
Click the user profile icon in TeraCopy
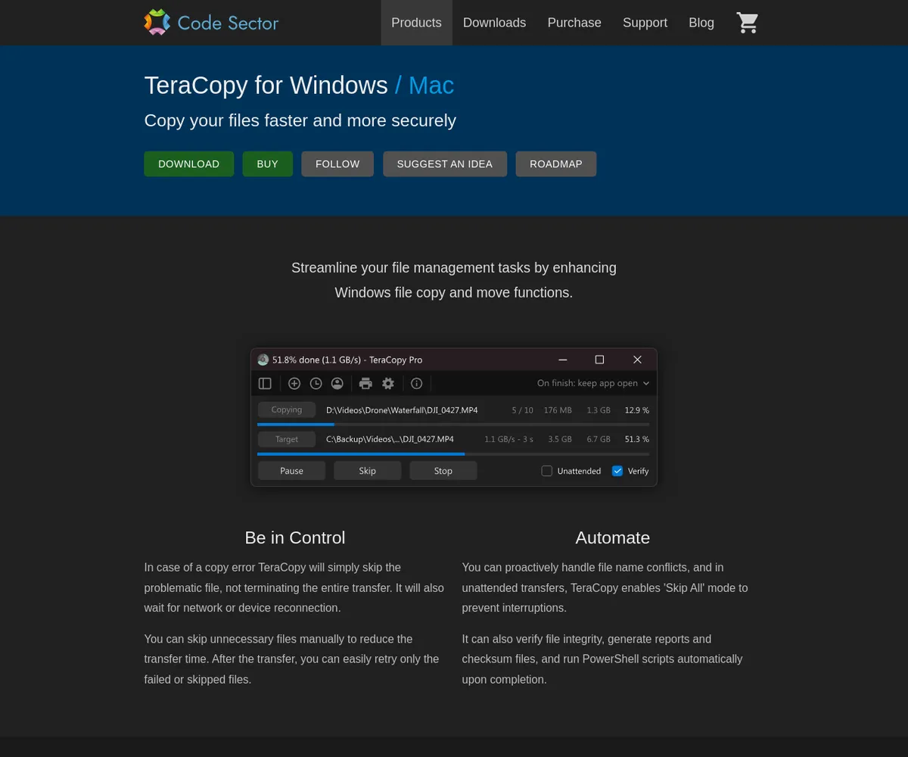pos(337,384)
